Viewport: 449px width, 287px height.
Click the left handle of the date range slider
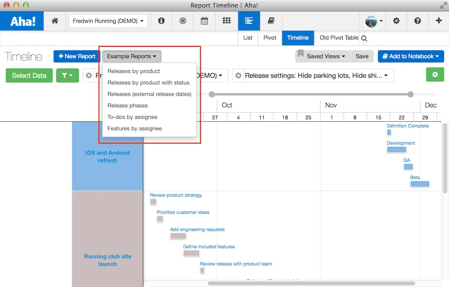212,94
